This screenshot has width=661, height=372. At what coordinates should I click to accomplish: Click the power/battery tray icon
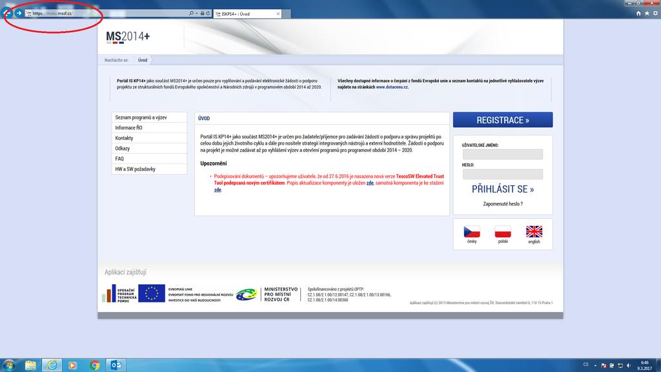point(612,366)
